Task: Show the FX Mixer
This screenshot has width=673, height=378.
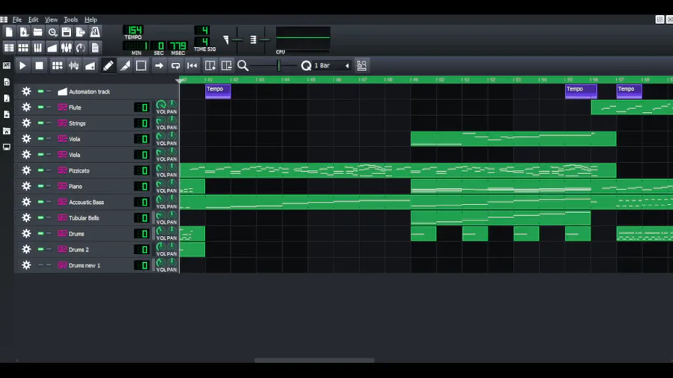Action: point(67,48)
